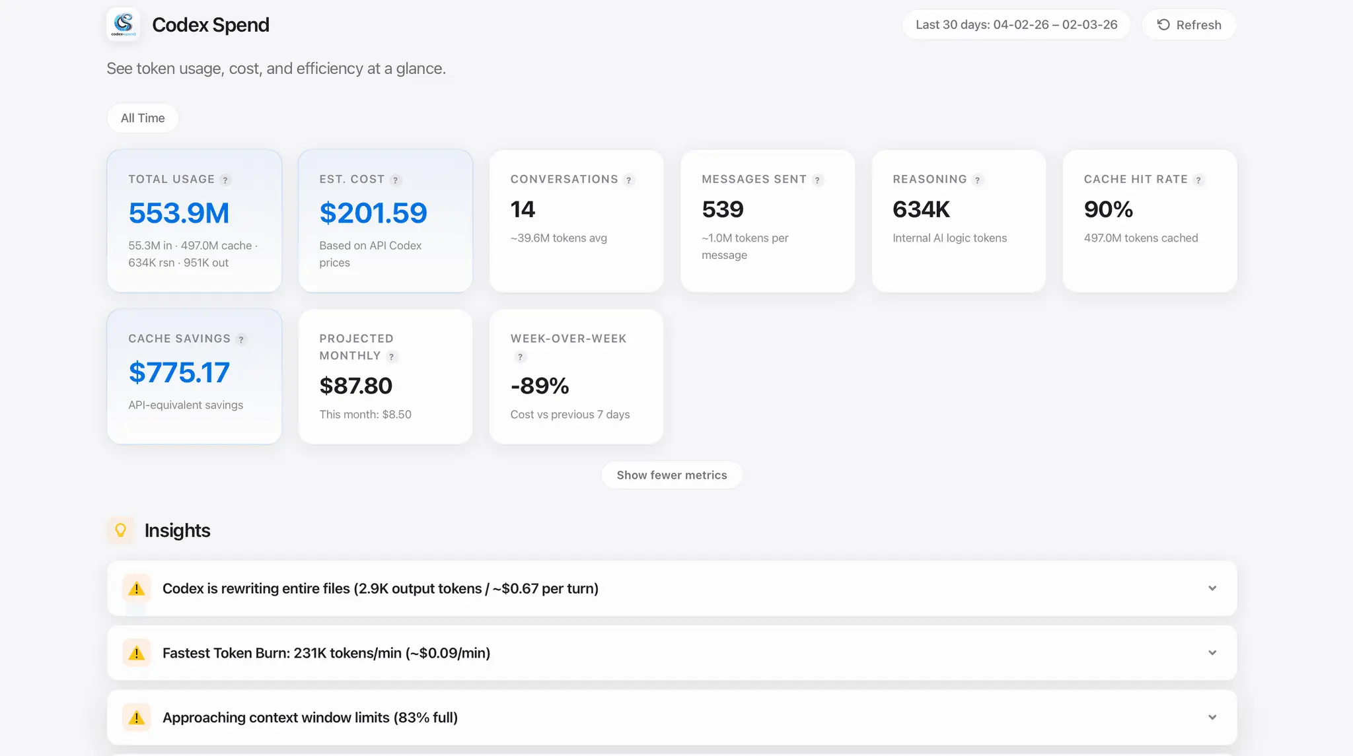Click 'Cost vs previous 7 days' caption
The width and height of the screenshot is (1353, 756).
point(570,415)
